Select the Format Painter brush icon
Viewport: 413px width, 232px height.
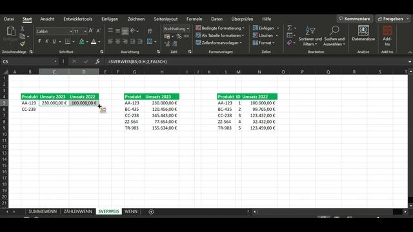click(23, 44)
